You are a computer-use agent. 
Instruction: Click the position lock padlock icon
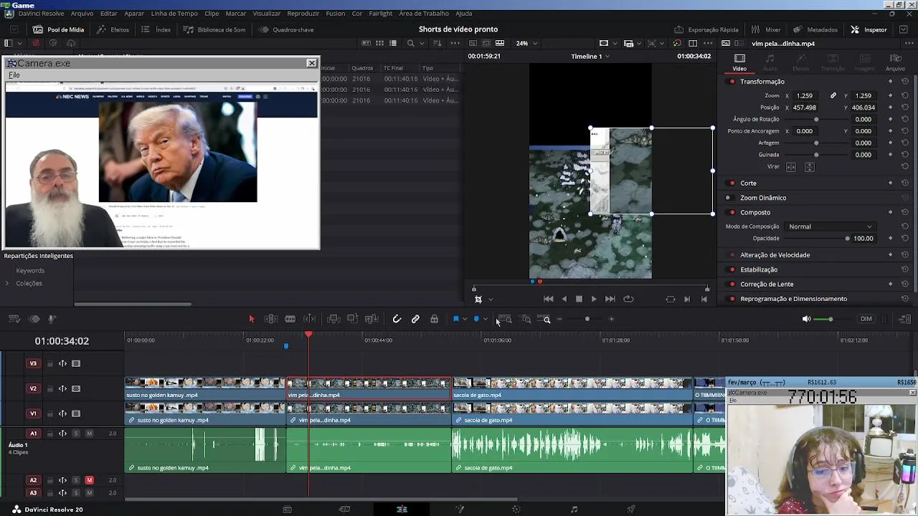click(434, 319)
